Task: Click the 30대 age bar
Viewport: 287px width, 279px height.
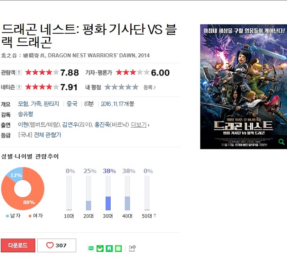Action: pos(108,193)
